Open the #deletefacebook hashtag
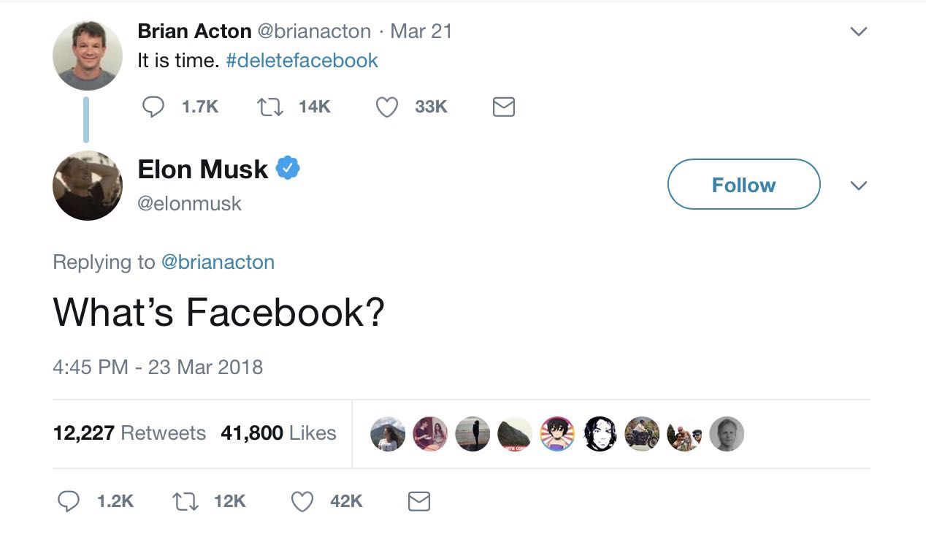926x545 pixels. [302, 60]
